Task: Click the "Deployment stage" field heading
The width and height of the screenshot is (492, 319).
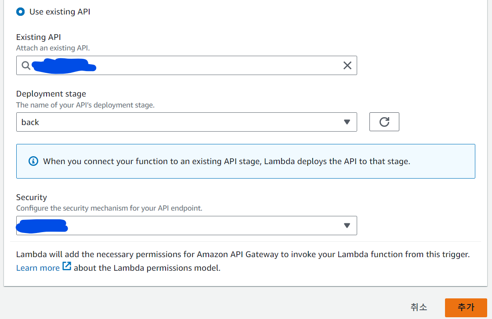Action: click(51, 94)
